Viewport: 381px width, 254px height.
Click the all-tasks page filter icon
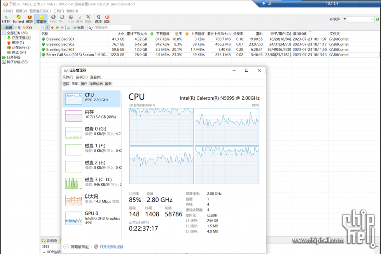42,28
